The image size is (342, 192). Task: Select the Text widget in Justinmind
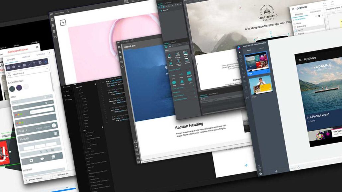coord(170,56)
